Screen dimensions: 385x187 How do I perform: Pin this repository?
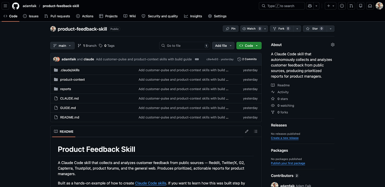(230, 28)
